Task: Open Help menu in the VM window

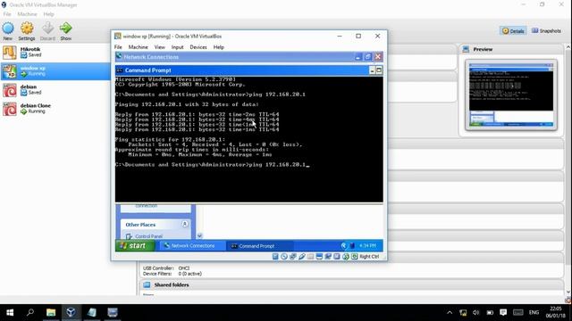Action: 218,47
